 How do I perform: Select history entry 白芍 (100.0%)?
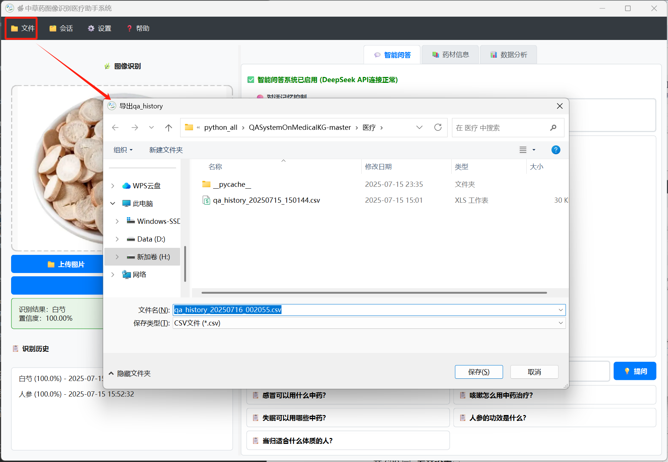coord(61,378)
